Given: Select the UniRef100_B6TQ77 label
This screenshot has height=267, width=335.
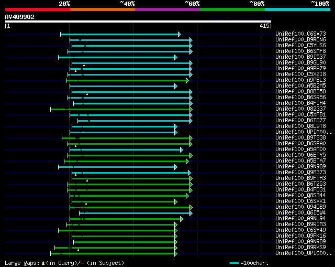Looking at the screenshot, I should tap(300, 121).
